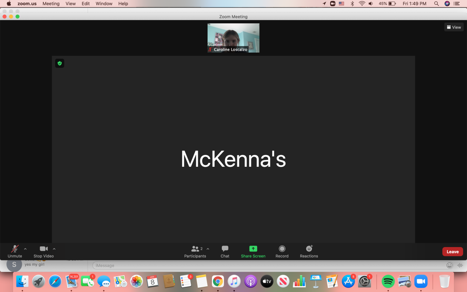Image resolution: width=467 pixels, height=292 pixels.
Task: Open the Participants panel
Action: click(195, 251)
